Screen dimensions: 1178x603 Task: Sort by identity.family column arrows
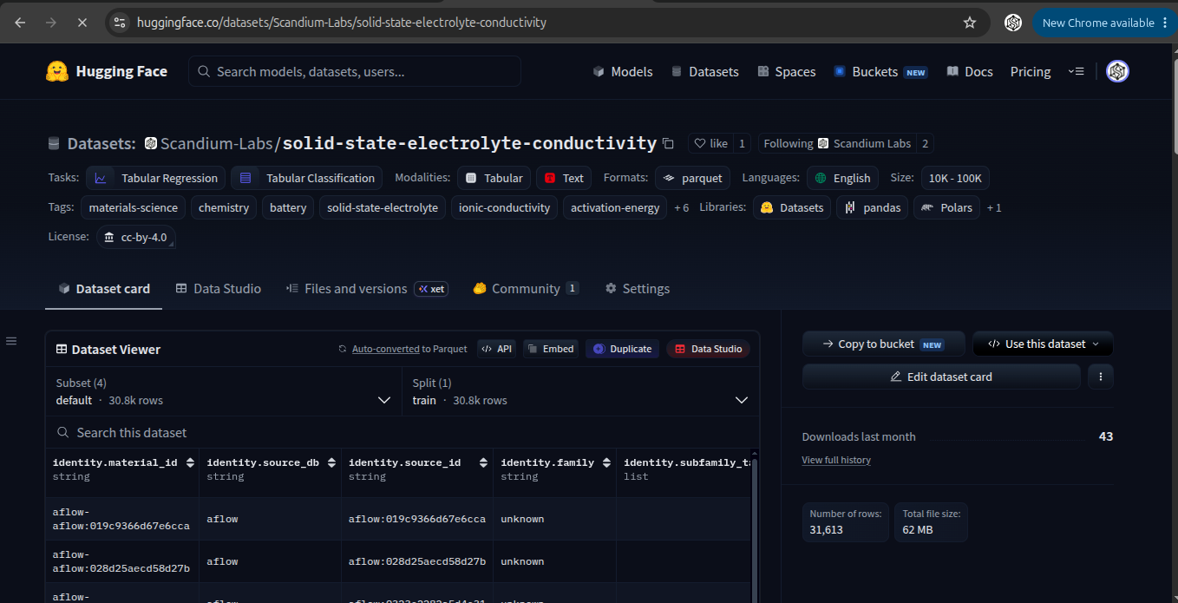coord(605,463)
